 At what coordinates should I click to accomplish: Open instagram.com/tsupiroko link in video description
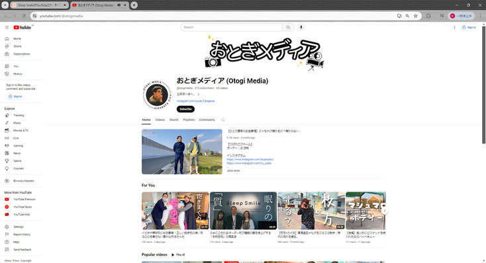250,160
